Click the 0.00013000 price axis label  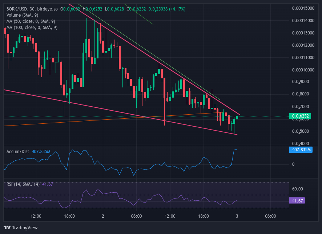pyautogui.click(x=303, y=33)
